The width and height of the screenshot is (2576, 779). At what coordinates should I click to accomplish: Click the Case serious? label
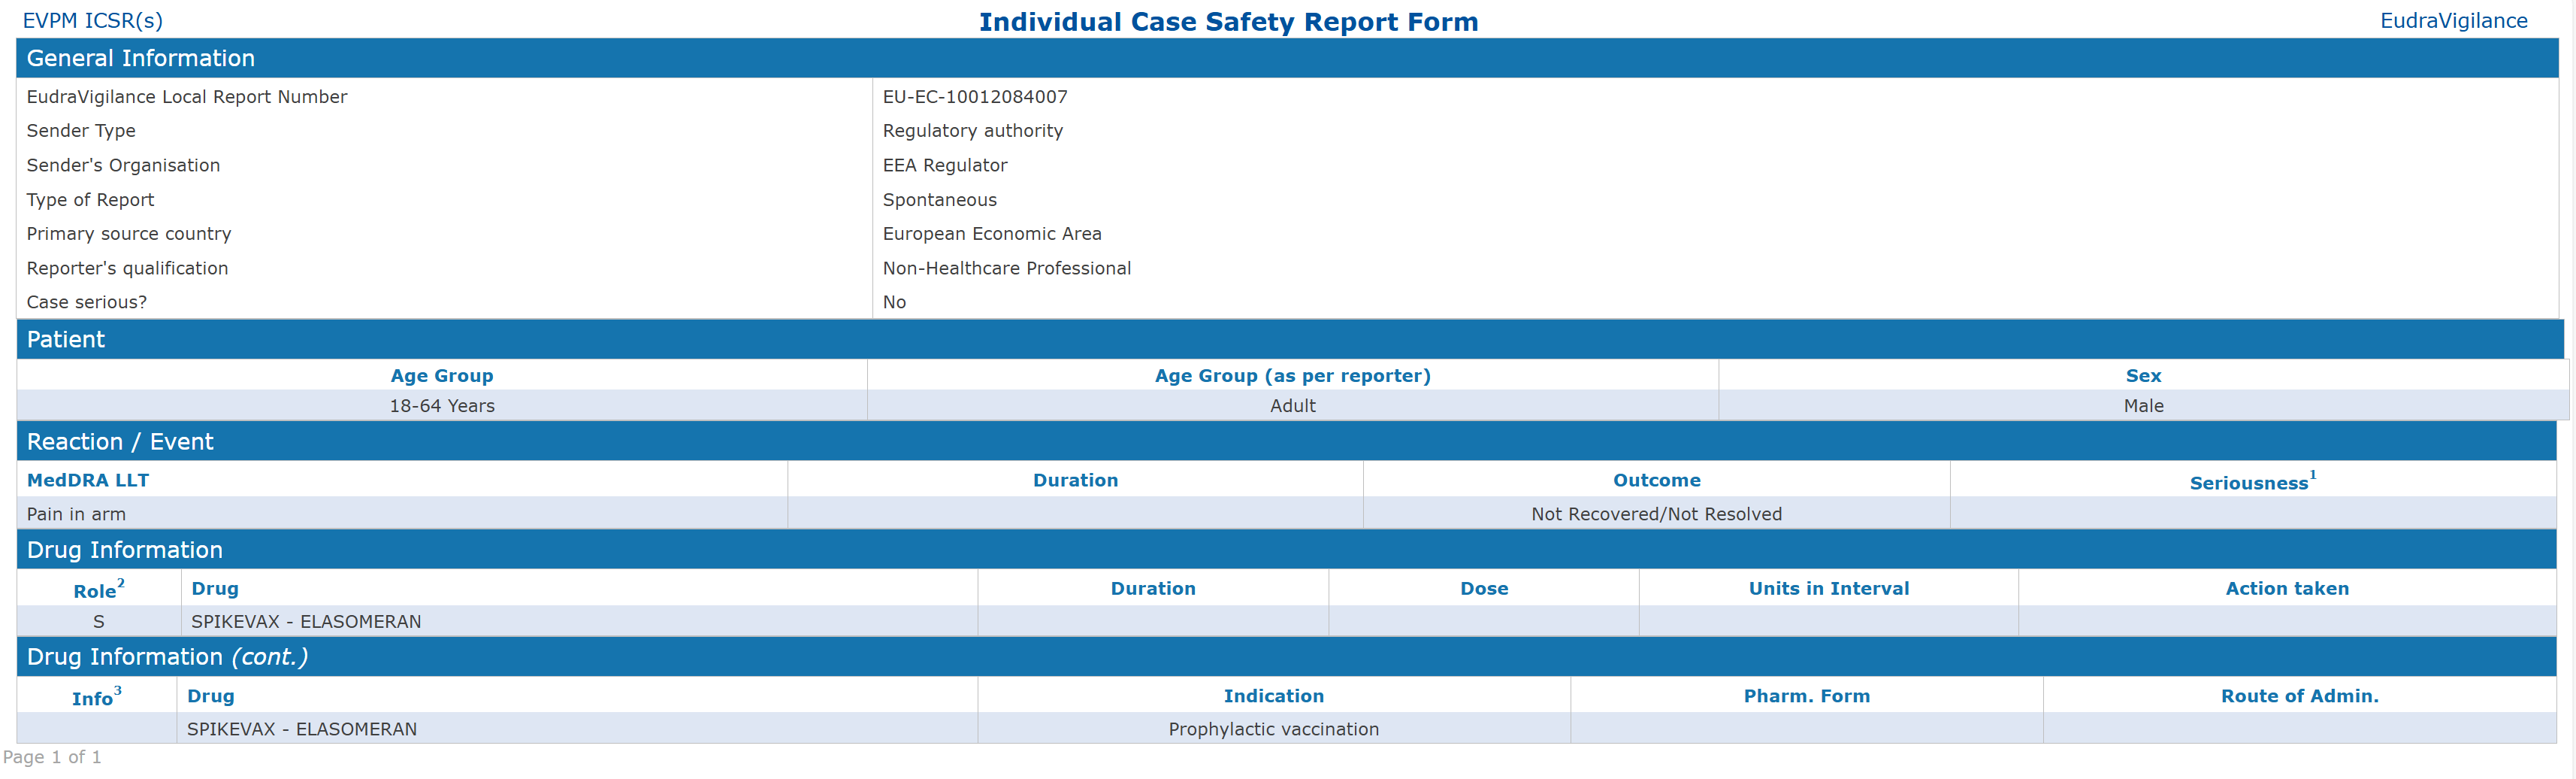pos(87,302)
